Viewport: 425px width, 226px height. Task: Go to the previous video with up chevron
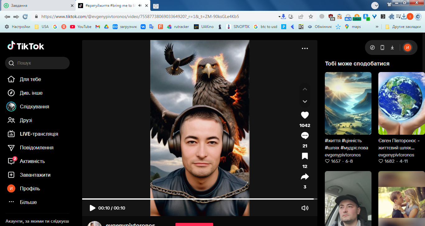pyautogui.click(x=305, y=89)
